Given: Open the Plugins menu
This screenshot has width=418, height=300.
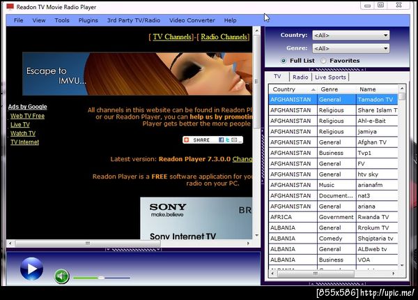Looking at the screenshot, I should (88, 20).
